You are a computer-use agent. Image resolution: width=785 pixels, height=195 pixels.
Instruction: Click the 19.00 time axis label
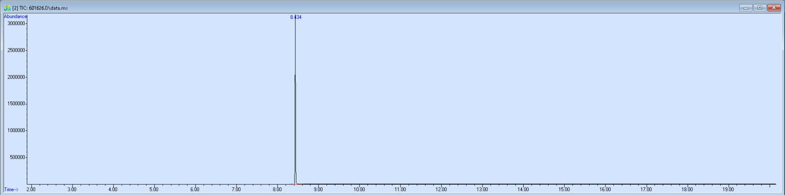pos(728,190)
